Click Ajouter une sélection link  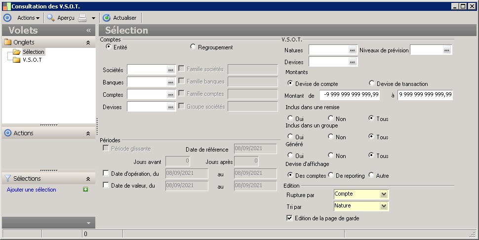click(32, 190)
